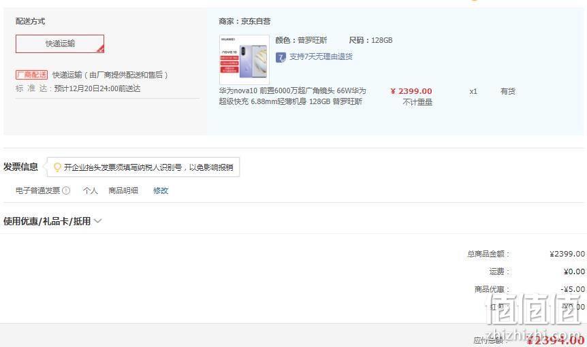587x347 pixels.
Task: Click the 使用优惠/礼品卡/抵用 heading
Action: pos(47,221)
